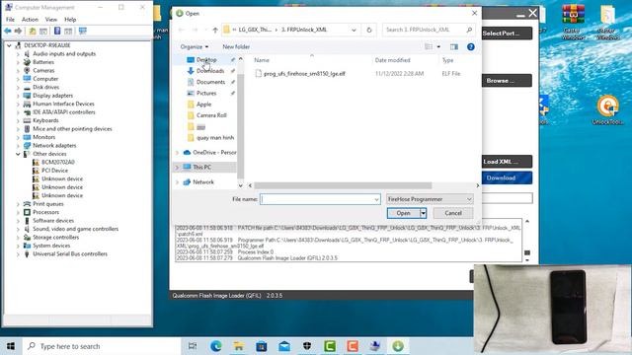Open the address bar path dropdown
Viewport: 632px width, 355px height.
(354, 30)
